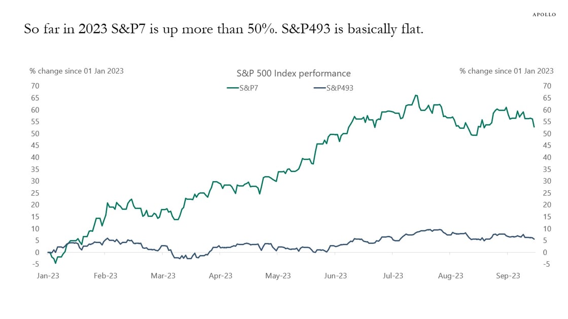This screenshot has width=568, height=319.
Task: Click the navy S&P493 legend line
Action: 319,88
